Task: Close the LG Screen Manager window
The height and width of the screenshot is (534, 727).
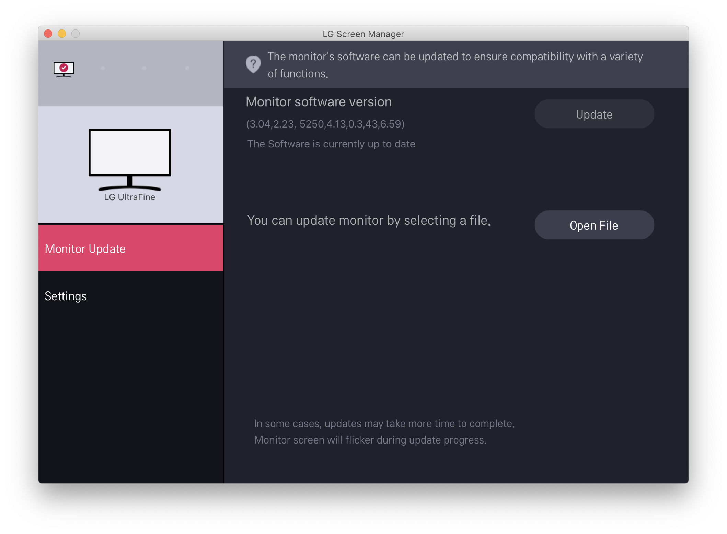Action: [x=48, y=34]
